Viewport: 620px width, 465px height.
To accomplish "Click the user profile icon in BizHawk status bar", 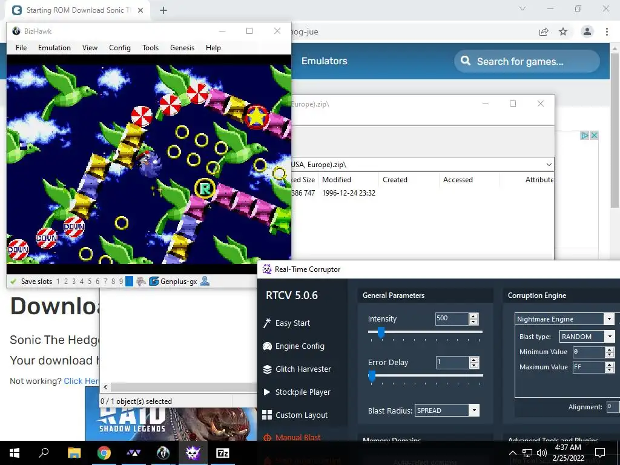I will point(205,281).
